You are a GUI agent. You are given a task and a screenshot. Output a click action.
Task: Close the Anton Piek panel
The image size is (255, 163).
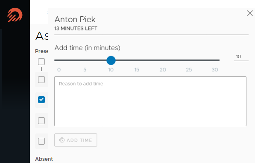(x=250, y=13)
